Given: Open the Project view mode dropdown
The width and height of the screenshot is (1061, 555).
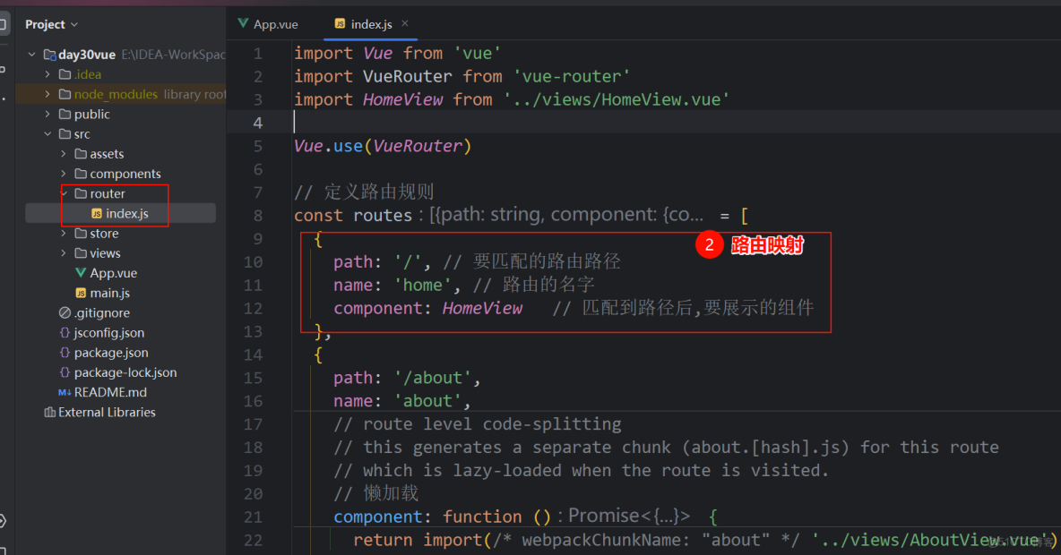Looking at the screenshot, I should (72, 23).
